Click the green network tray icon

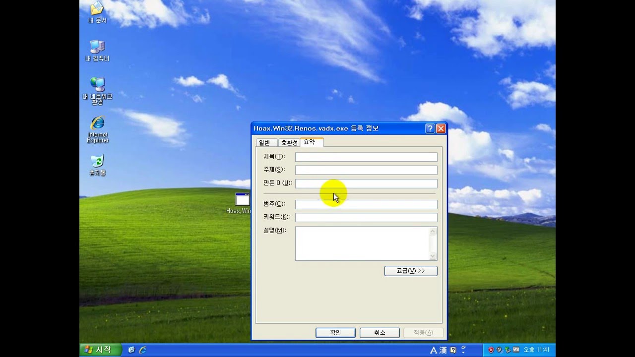[x=508, y=350]
